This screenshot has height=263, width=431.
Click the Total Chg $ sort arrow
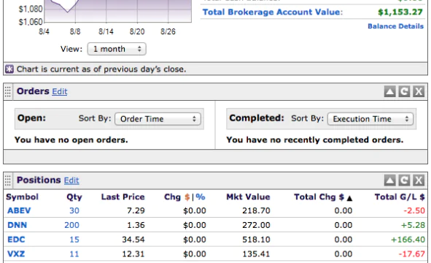click(x=349, y=198)
